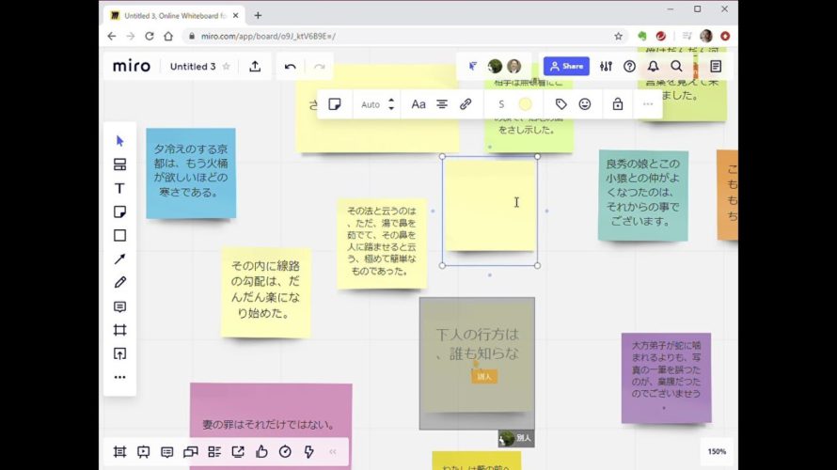
Task: Open more options in context toolbar
Action: click(648, 104)
